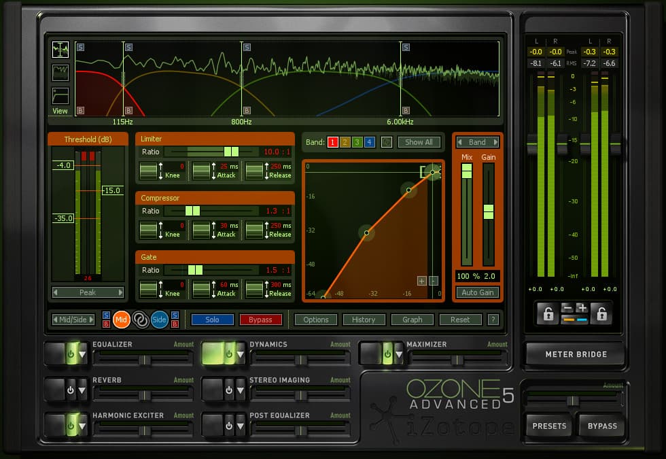666x459 pixels.
Task: Select the blue Side channel button
Action: coord(159,320)
